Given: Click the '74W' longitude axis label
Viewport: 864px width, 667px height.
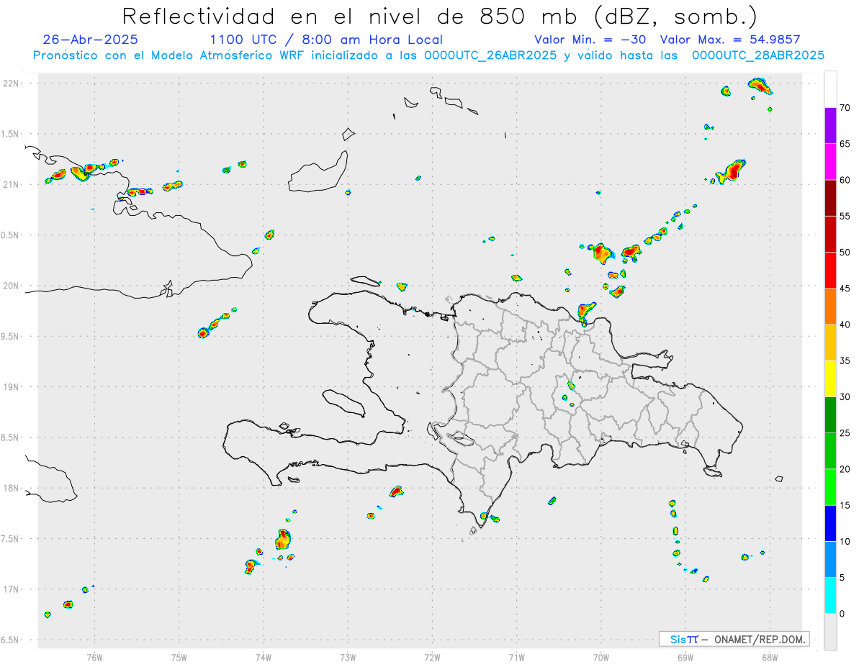Looking at the screenshot, I should 264,657.
